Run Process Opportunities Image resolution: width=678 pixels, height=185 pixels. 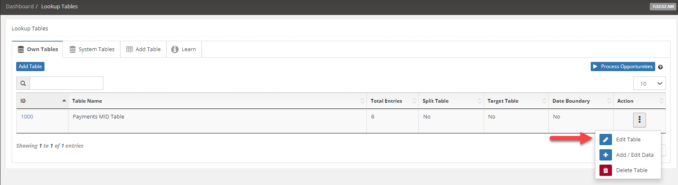click(x=623, y=67)
